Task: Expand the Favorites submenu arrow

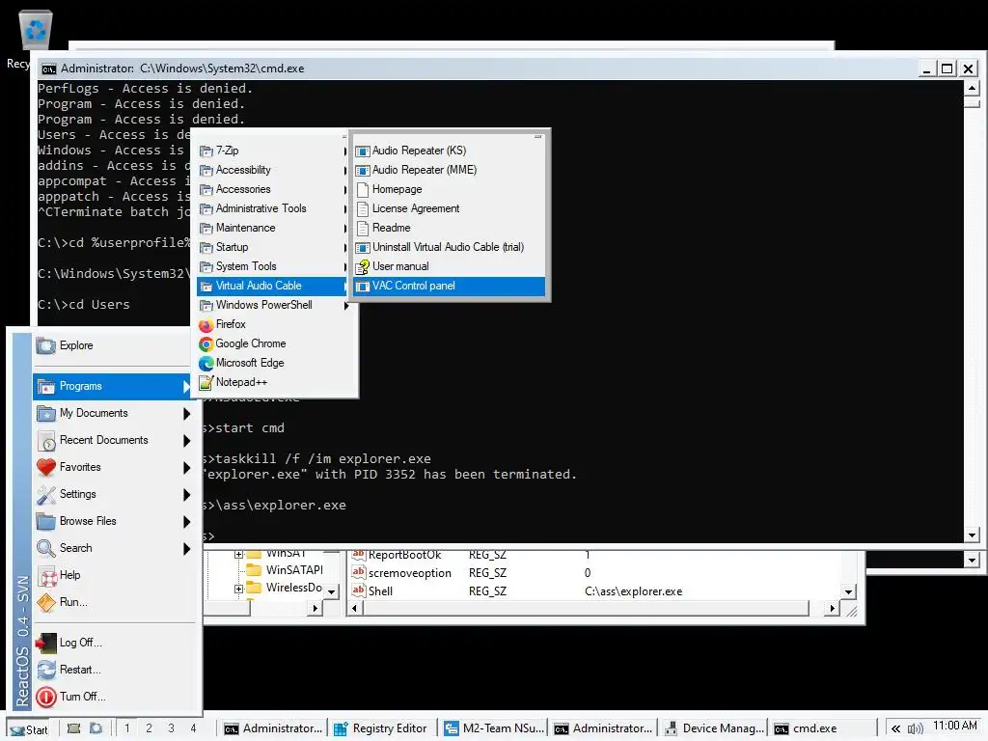Action: point(186,468)
